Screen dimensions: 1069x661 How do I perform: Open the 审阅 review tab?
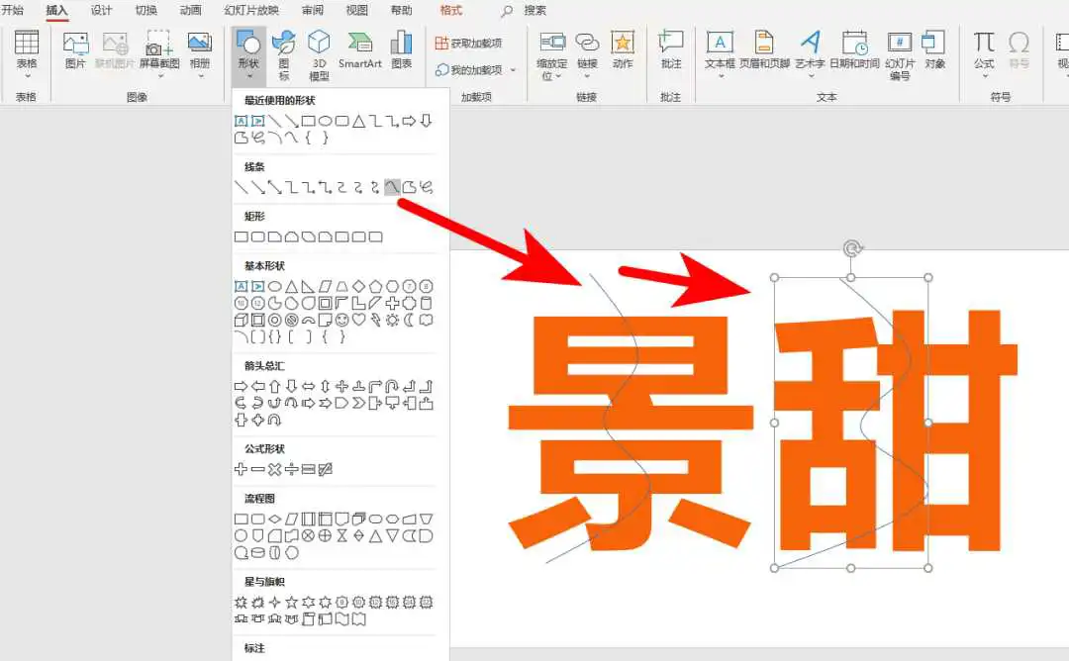313,10
